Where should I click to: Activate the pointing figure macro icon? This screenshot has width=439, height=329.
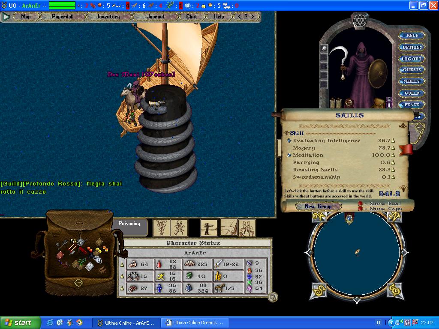pos(209,227)
